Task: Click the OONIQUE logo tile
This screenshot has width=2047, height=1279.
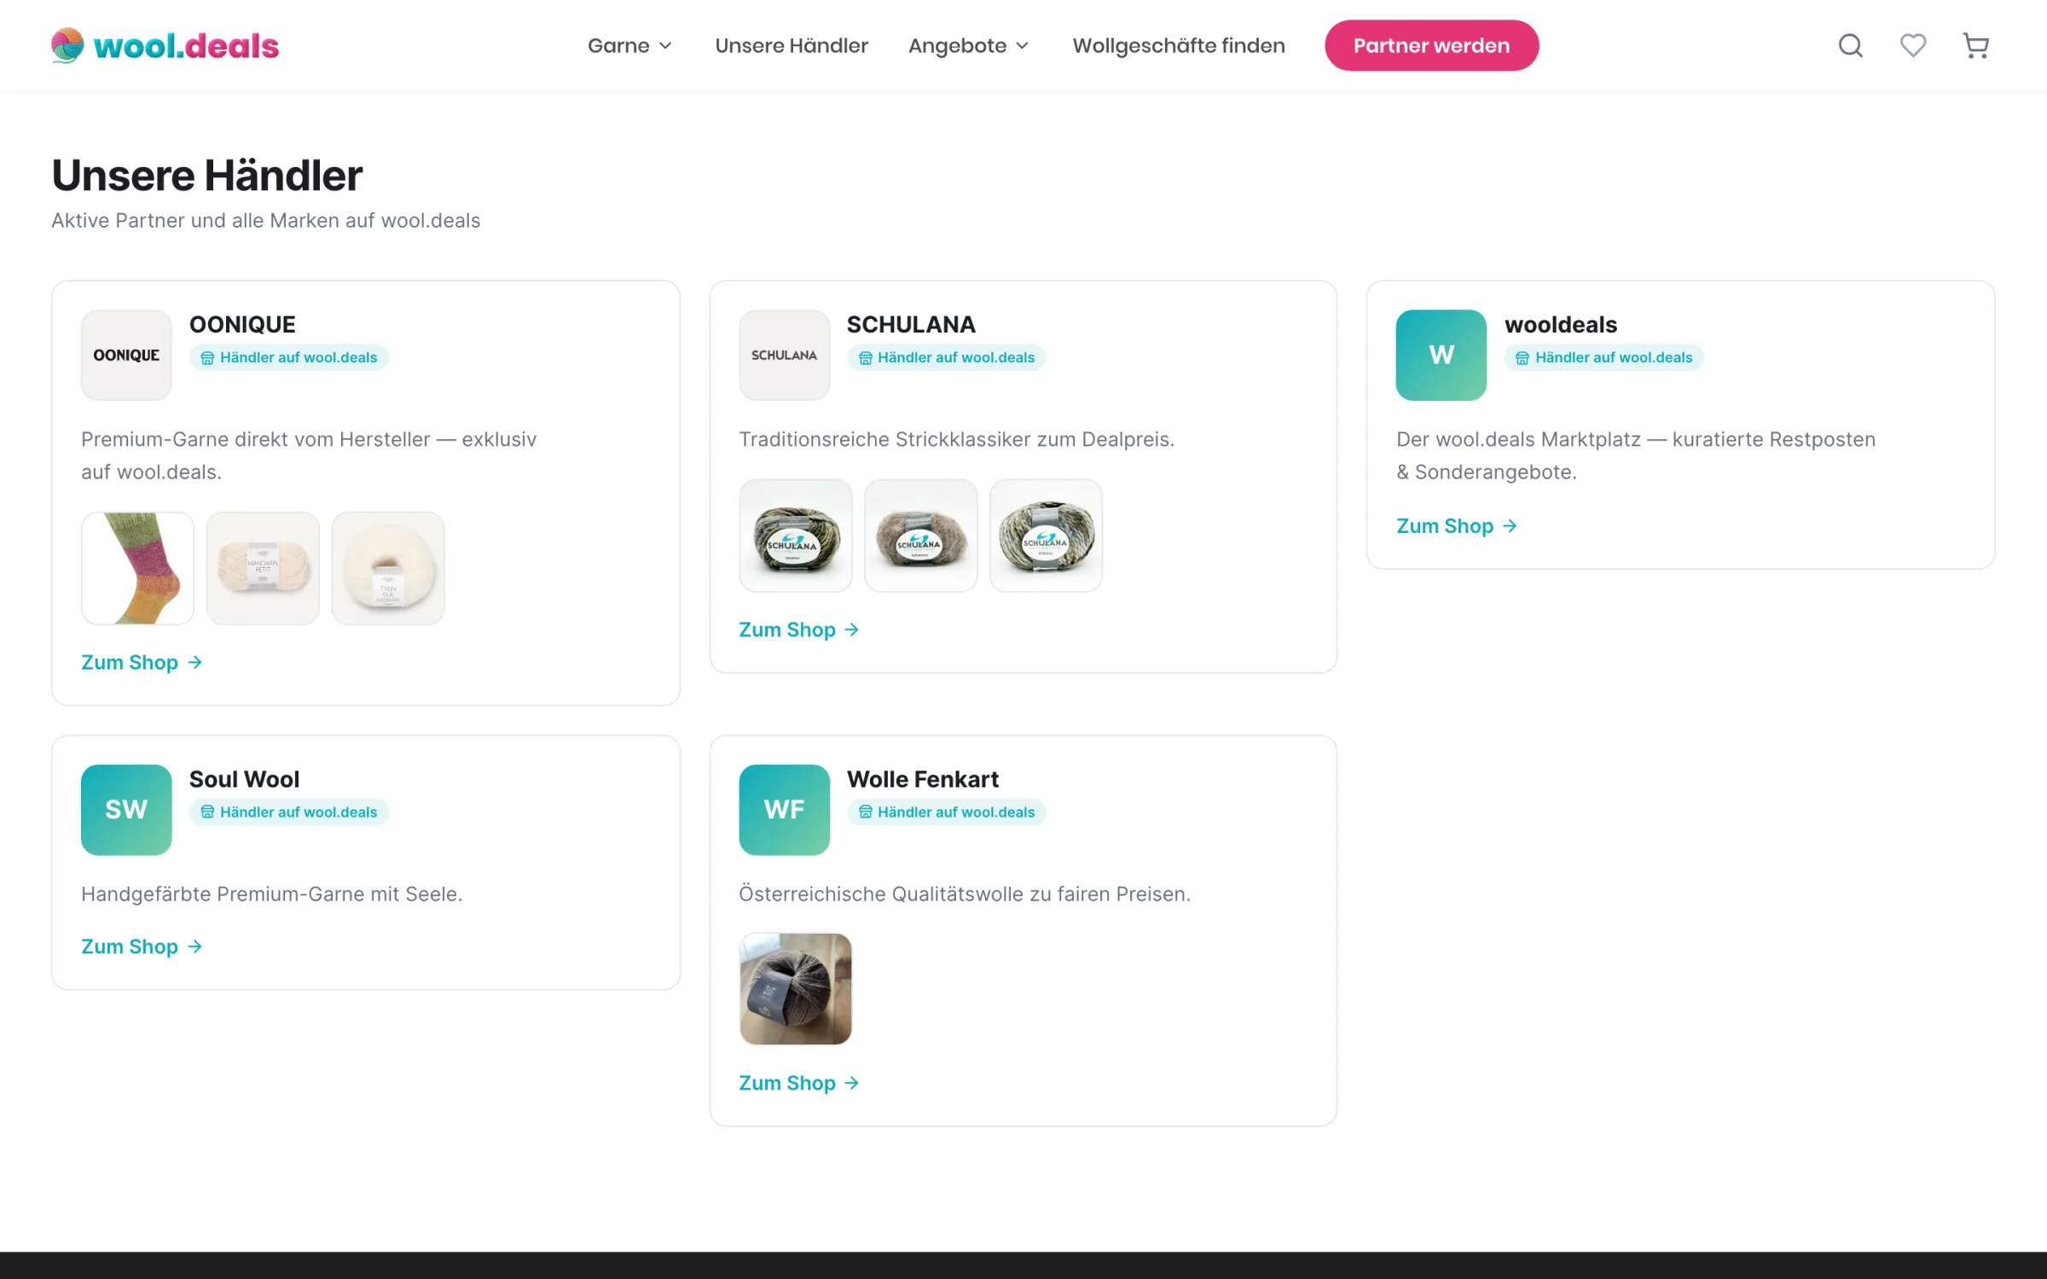Action: (126, 355)
